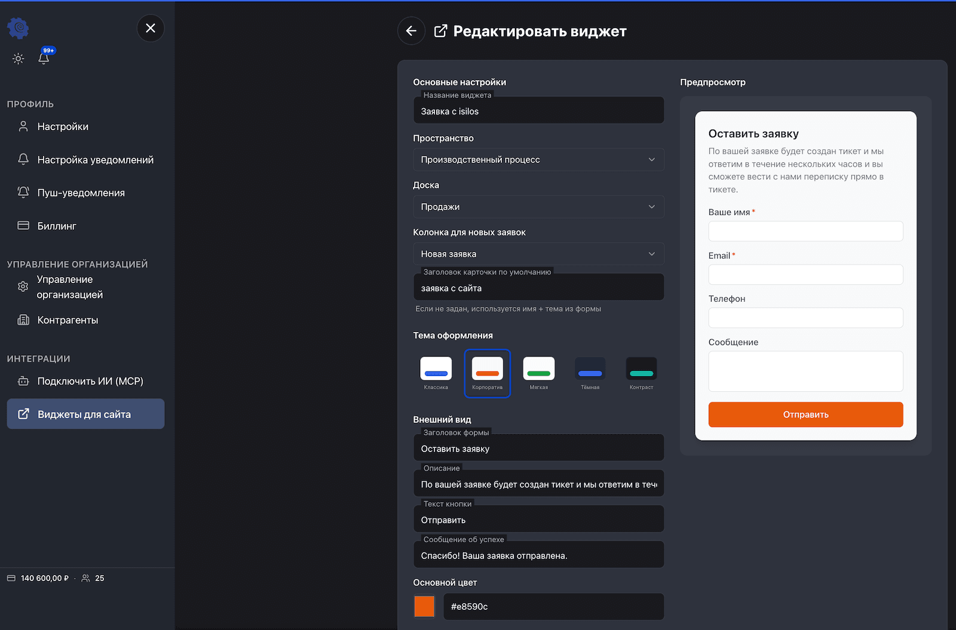Click the widget icon beside page title
956x630 pixels.
pos(440,31)
